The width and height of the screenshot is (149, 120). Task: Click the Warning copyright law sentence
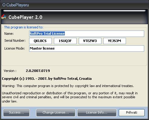68,86
